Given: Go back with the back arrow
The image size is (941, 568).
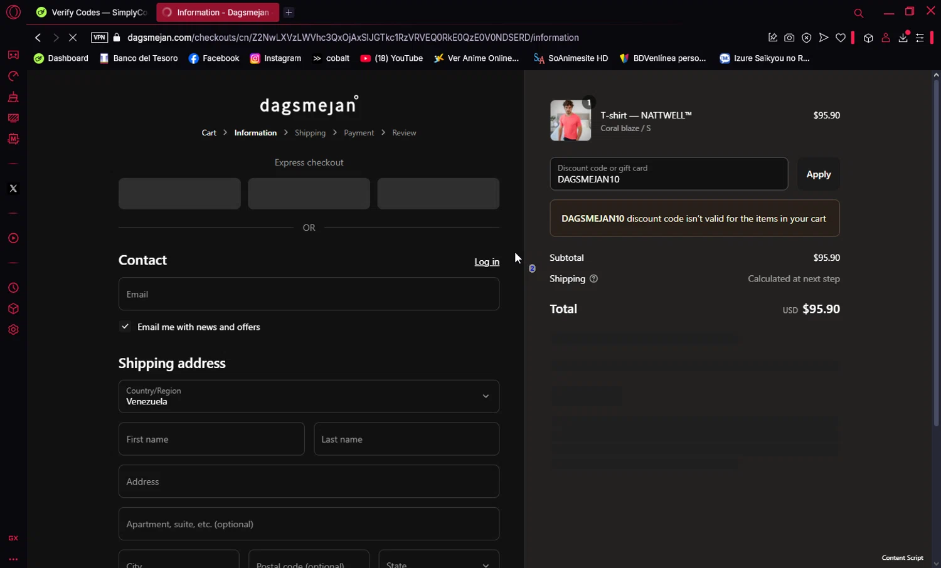Looking at the screenshot, I should click(38, 38).
